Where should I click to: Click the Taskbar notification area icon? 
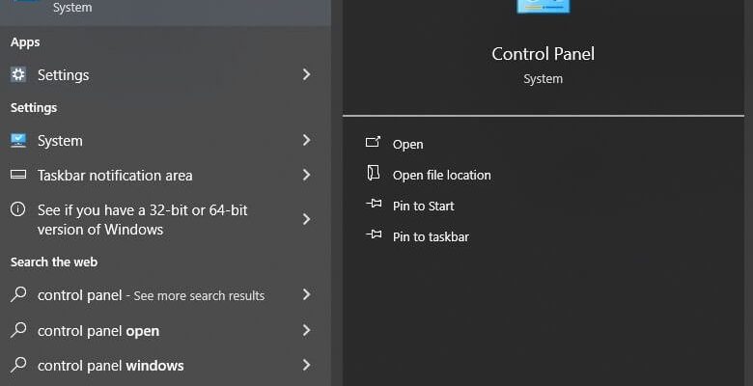tap(18, 175)
